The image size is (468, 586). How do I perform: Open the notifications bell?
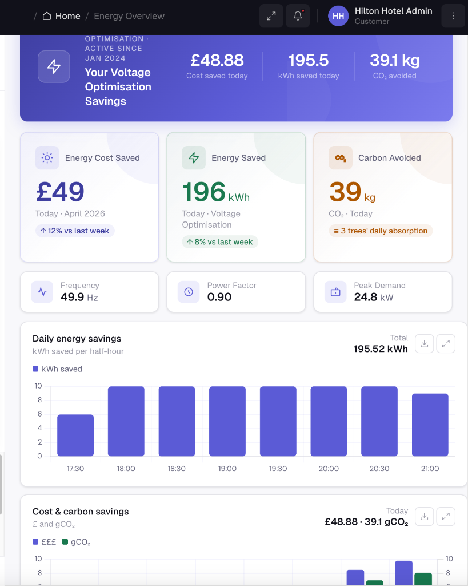[x=298, y=15]
